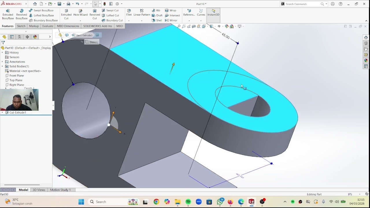Open Spotify from the taskbar
370x208 pixels.
(188, 202)
